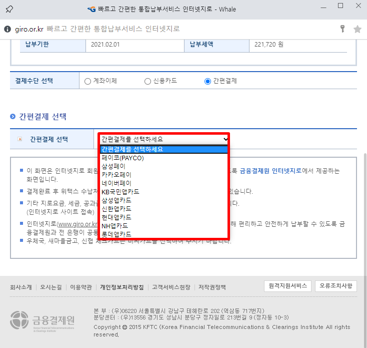The width and height of the screenshot is (367, 348).
Task: Choose the highlighted 간편결제를 선택하세요 option
Action: click(164, 149)
